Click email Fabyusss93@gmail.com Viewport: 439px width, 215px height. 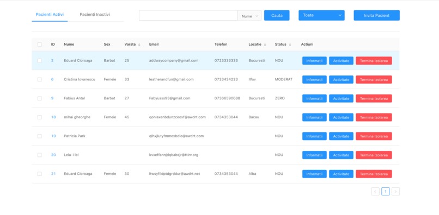click(x=170, y=98)
